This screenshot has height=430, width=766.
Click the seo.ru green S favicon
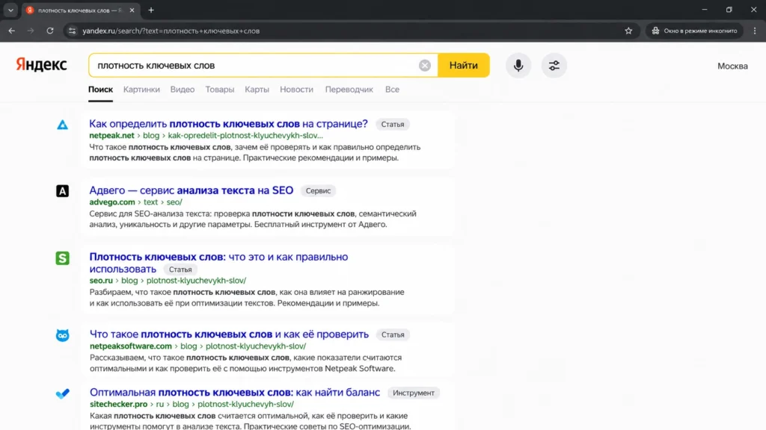click(x=63, y=258)
